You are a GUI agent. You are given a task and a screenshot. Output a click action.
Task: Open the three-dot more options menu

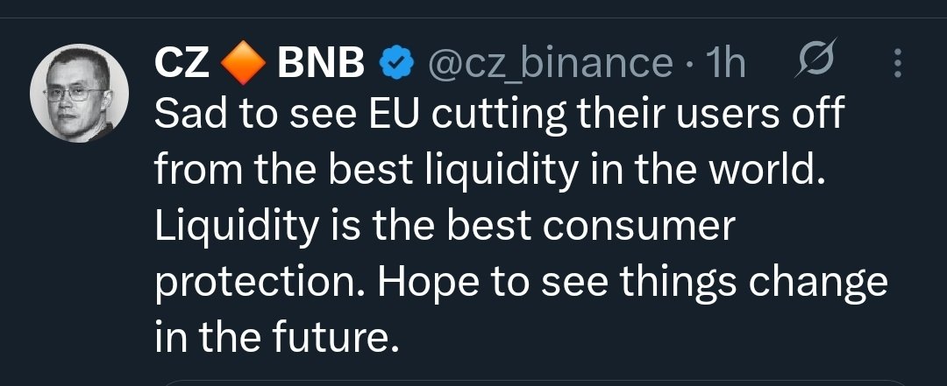tap(898, 63)
